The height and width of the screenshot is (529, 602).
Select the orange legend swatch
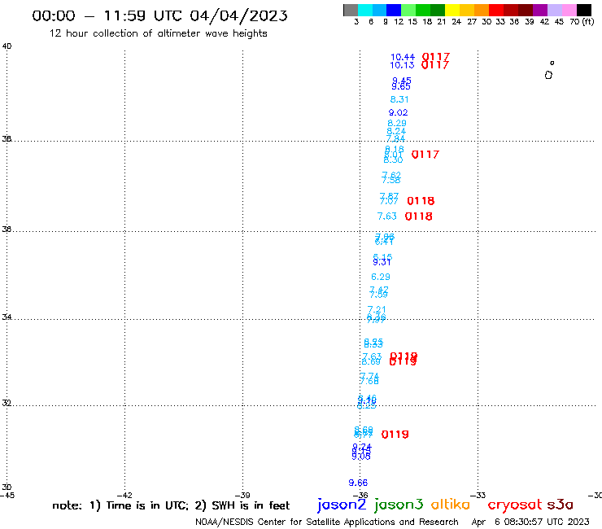tap(482, 10)
